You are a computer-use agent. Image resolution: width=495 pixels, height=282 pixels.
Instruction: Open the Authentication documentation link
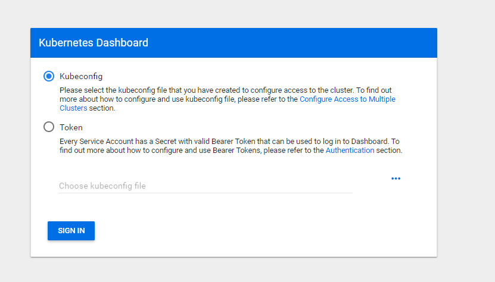(x=350, y=150)
